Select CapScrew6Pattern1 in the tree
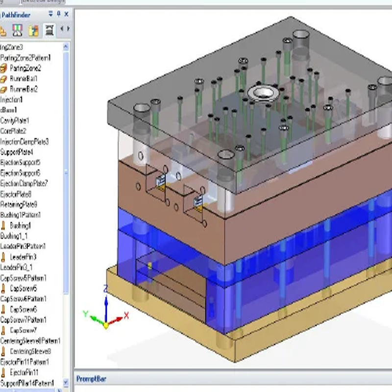Screen dimensions: 392x392 tap(23, 299)
